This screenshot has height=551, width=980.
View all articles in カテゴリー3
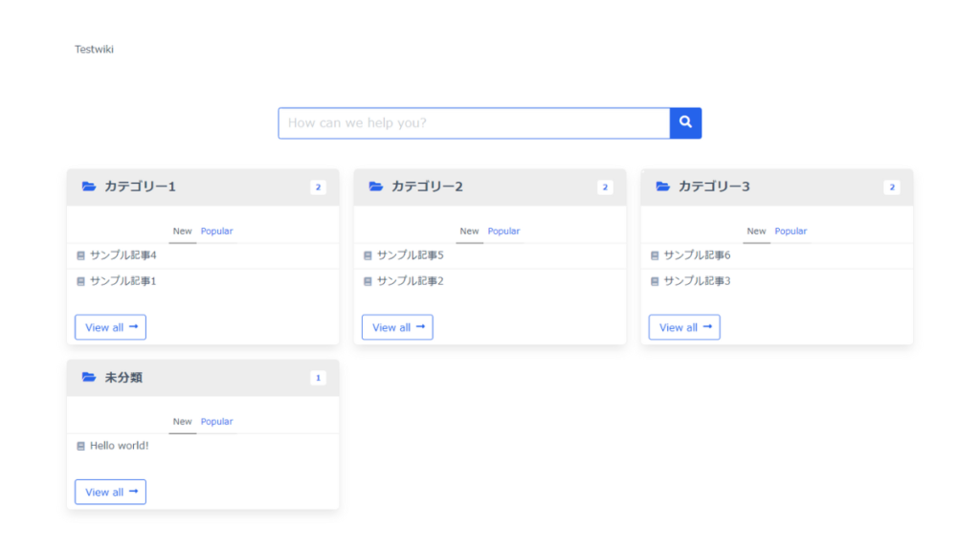[684, 327]
